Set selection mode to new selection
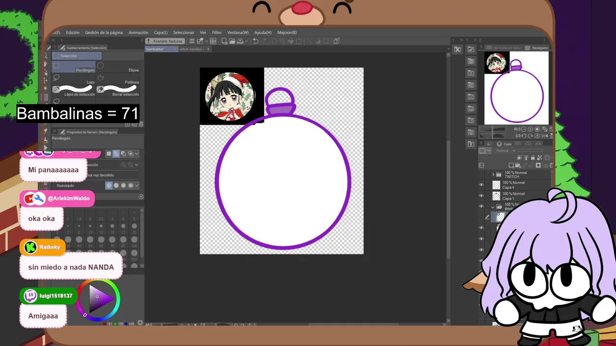The image size is (616, 346). [x=109, y=154]
